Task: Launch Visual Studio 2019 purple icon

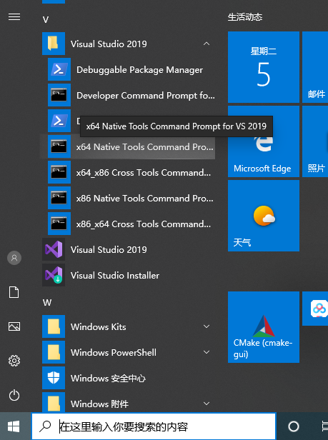Action: click(54, 249)
